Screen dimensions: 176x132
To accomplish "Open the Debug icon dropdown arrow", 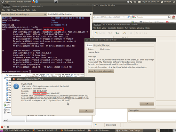I will click(x=118, y=33).
